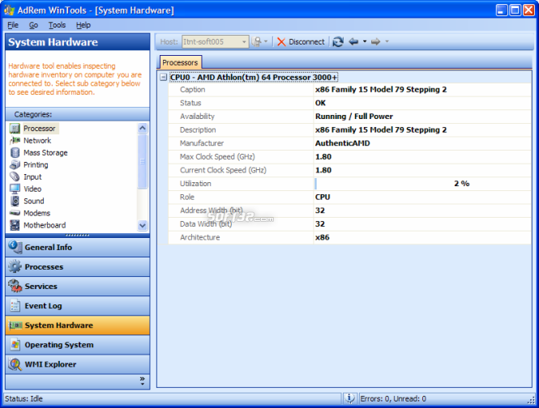Image resolution: width=539 pixels, height=408 pixels.
Task: Click the Event Log notepad icon
Action: point(15,306)
